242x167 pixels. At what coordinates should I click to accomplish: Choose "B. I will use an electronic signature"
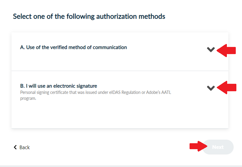tap(59, 86)
